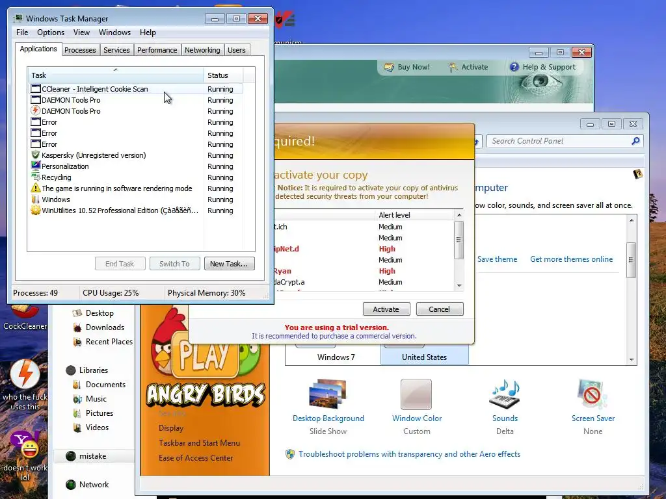Click Get more themes online link
Viewport: 666px width, 499px height.
point(571,259)
